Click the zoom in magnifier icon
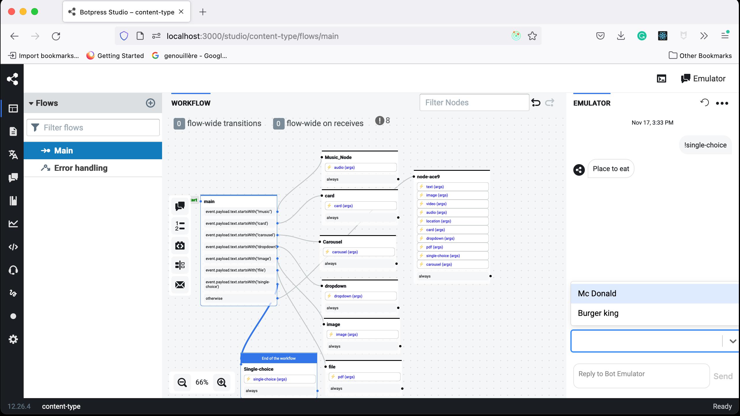Viewport: 740px width, 416px height. [x=221, y=382]
